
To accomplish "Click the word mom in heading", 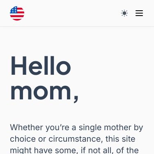I will 41,92.
